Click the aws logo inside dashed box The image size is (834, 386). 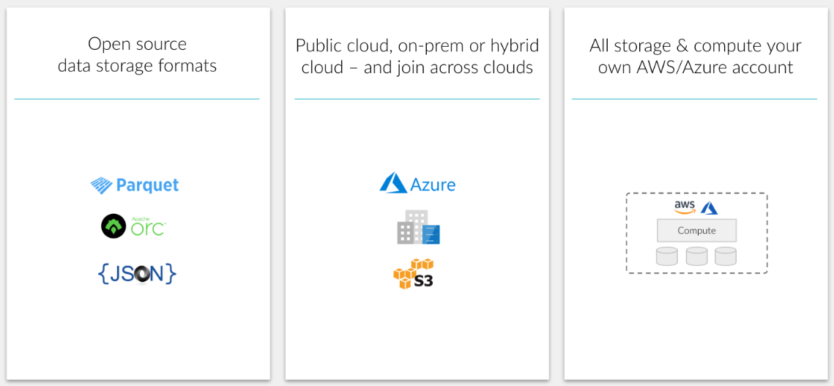(x=684, y=207)
